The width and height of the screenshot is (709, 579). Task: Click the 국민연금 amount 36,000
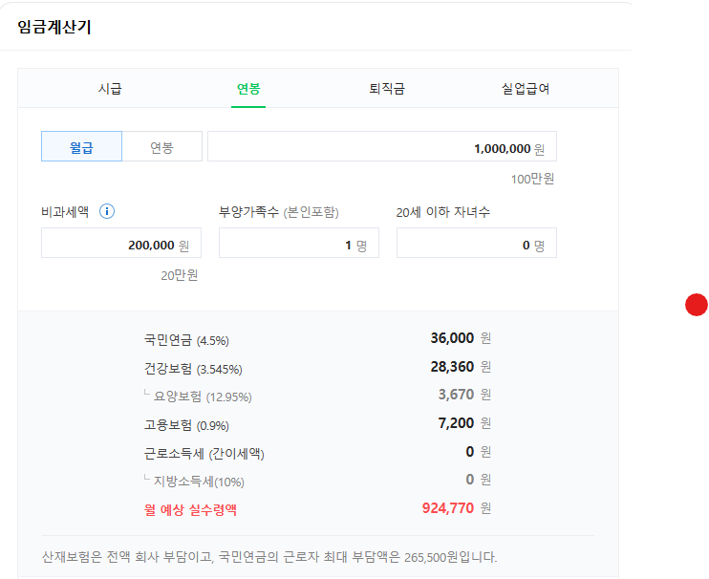point(452,338)
